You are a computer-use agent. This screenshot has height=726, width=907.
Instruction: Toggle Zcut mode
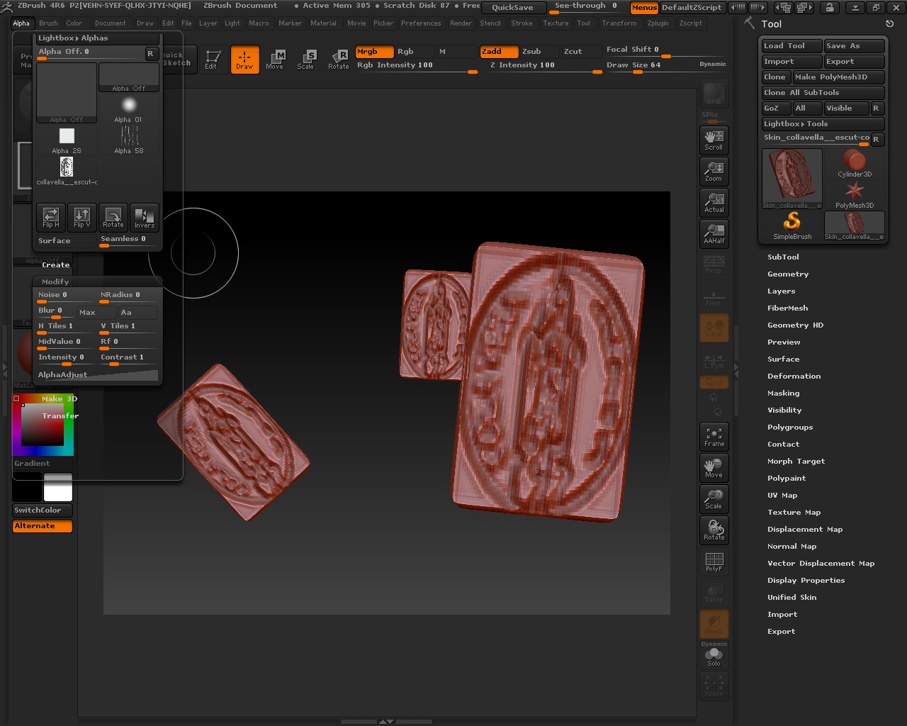[581, 52]
